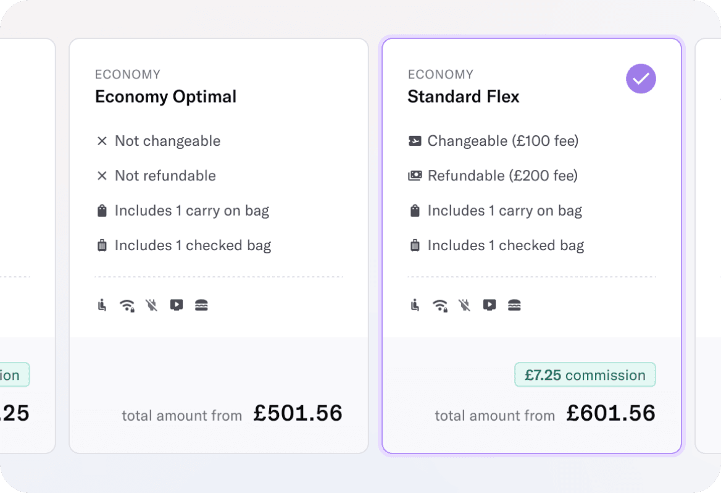Screen dimensions: 721x493
Task: Select the Standard Flex fare title
Action: [x=464, y=97]
